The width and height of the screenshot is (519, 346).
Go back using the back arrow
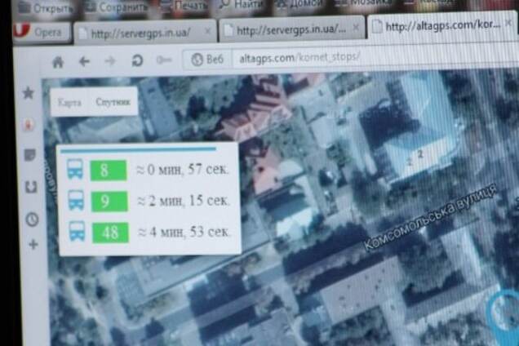(84, 61)
